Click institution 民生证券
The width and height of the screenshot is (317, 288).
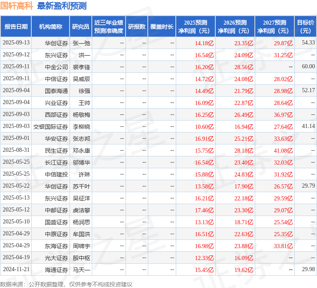[x=56, y=151]
